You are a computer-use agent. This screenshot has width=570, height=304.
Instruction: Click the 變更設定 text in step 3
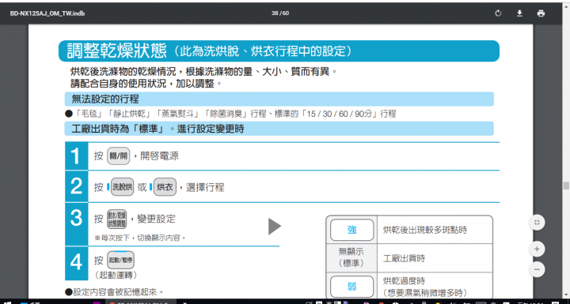(x=156, y=219)
